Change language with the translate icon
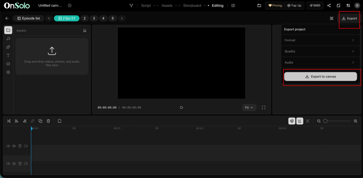The width and height of the screenshot is (363, 178). pyautogui.click(x=348, y=6)
